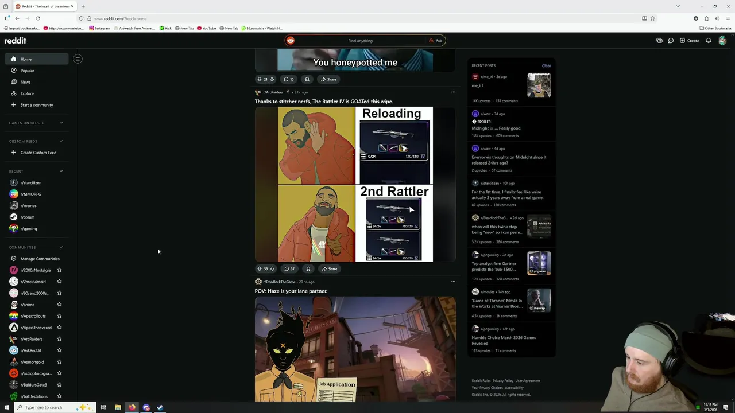Favorite r/anime with the star
This screenshot has height=413, width=735.
[59, 305]
